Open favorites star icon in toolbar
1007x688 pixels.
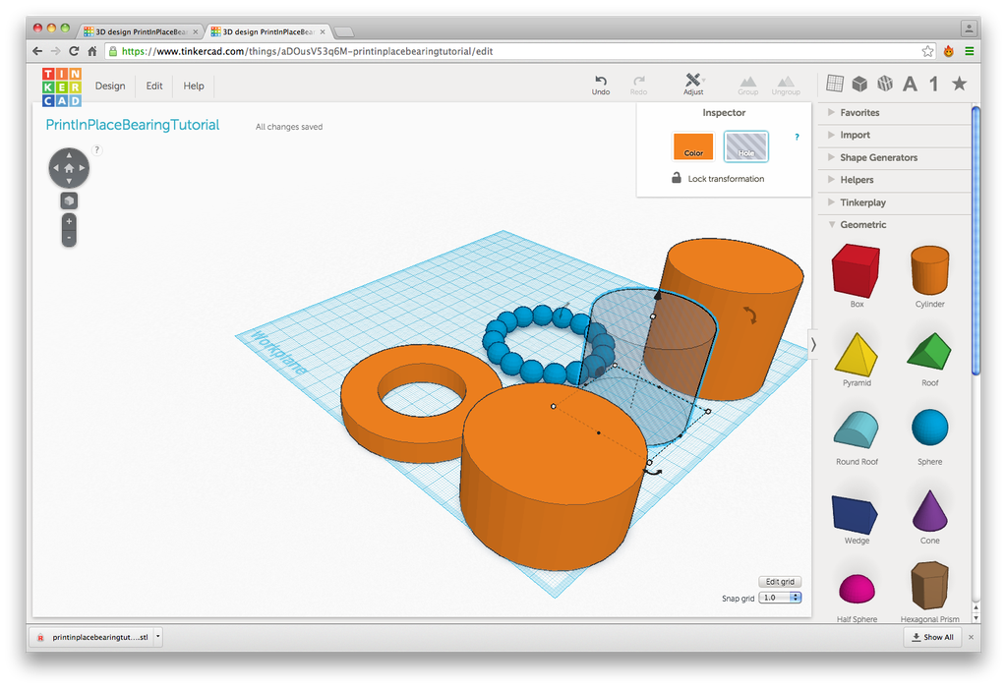(x=960, y=84)
